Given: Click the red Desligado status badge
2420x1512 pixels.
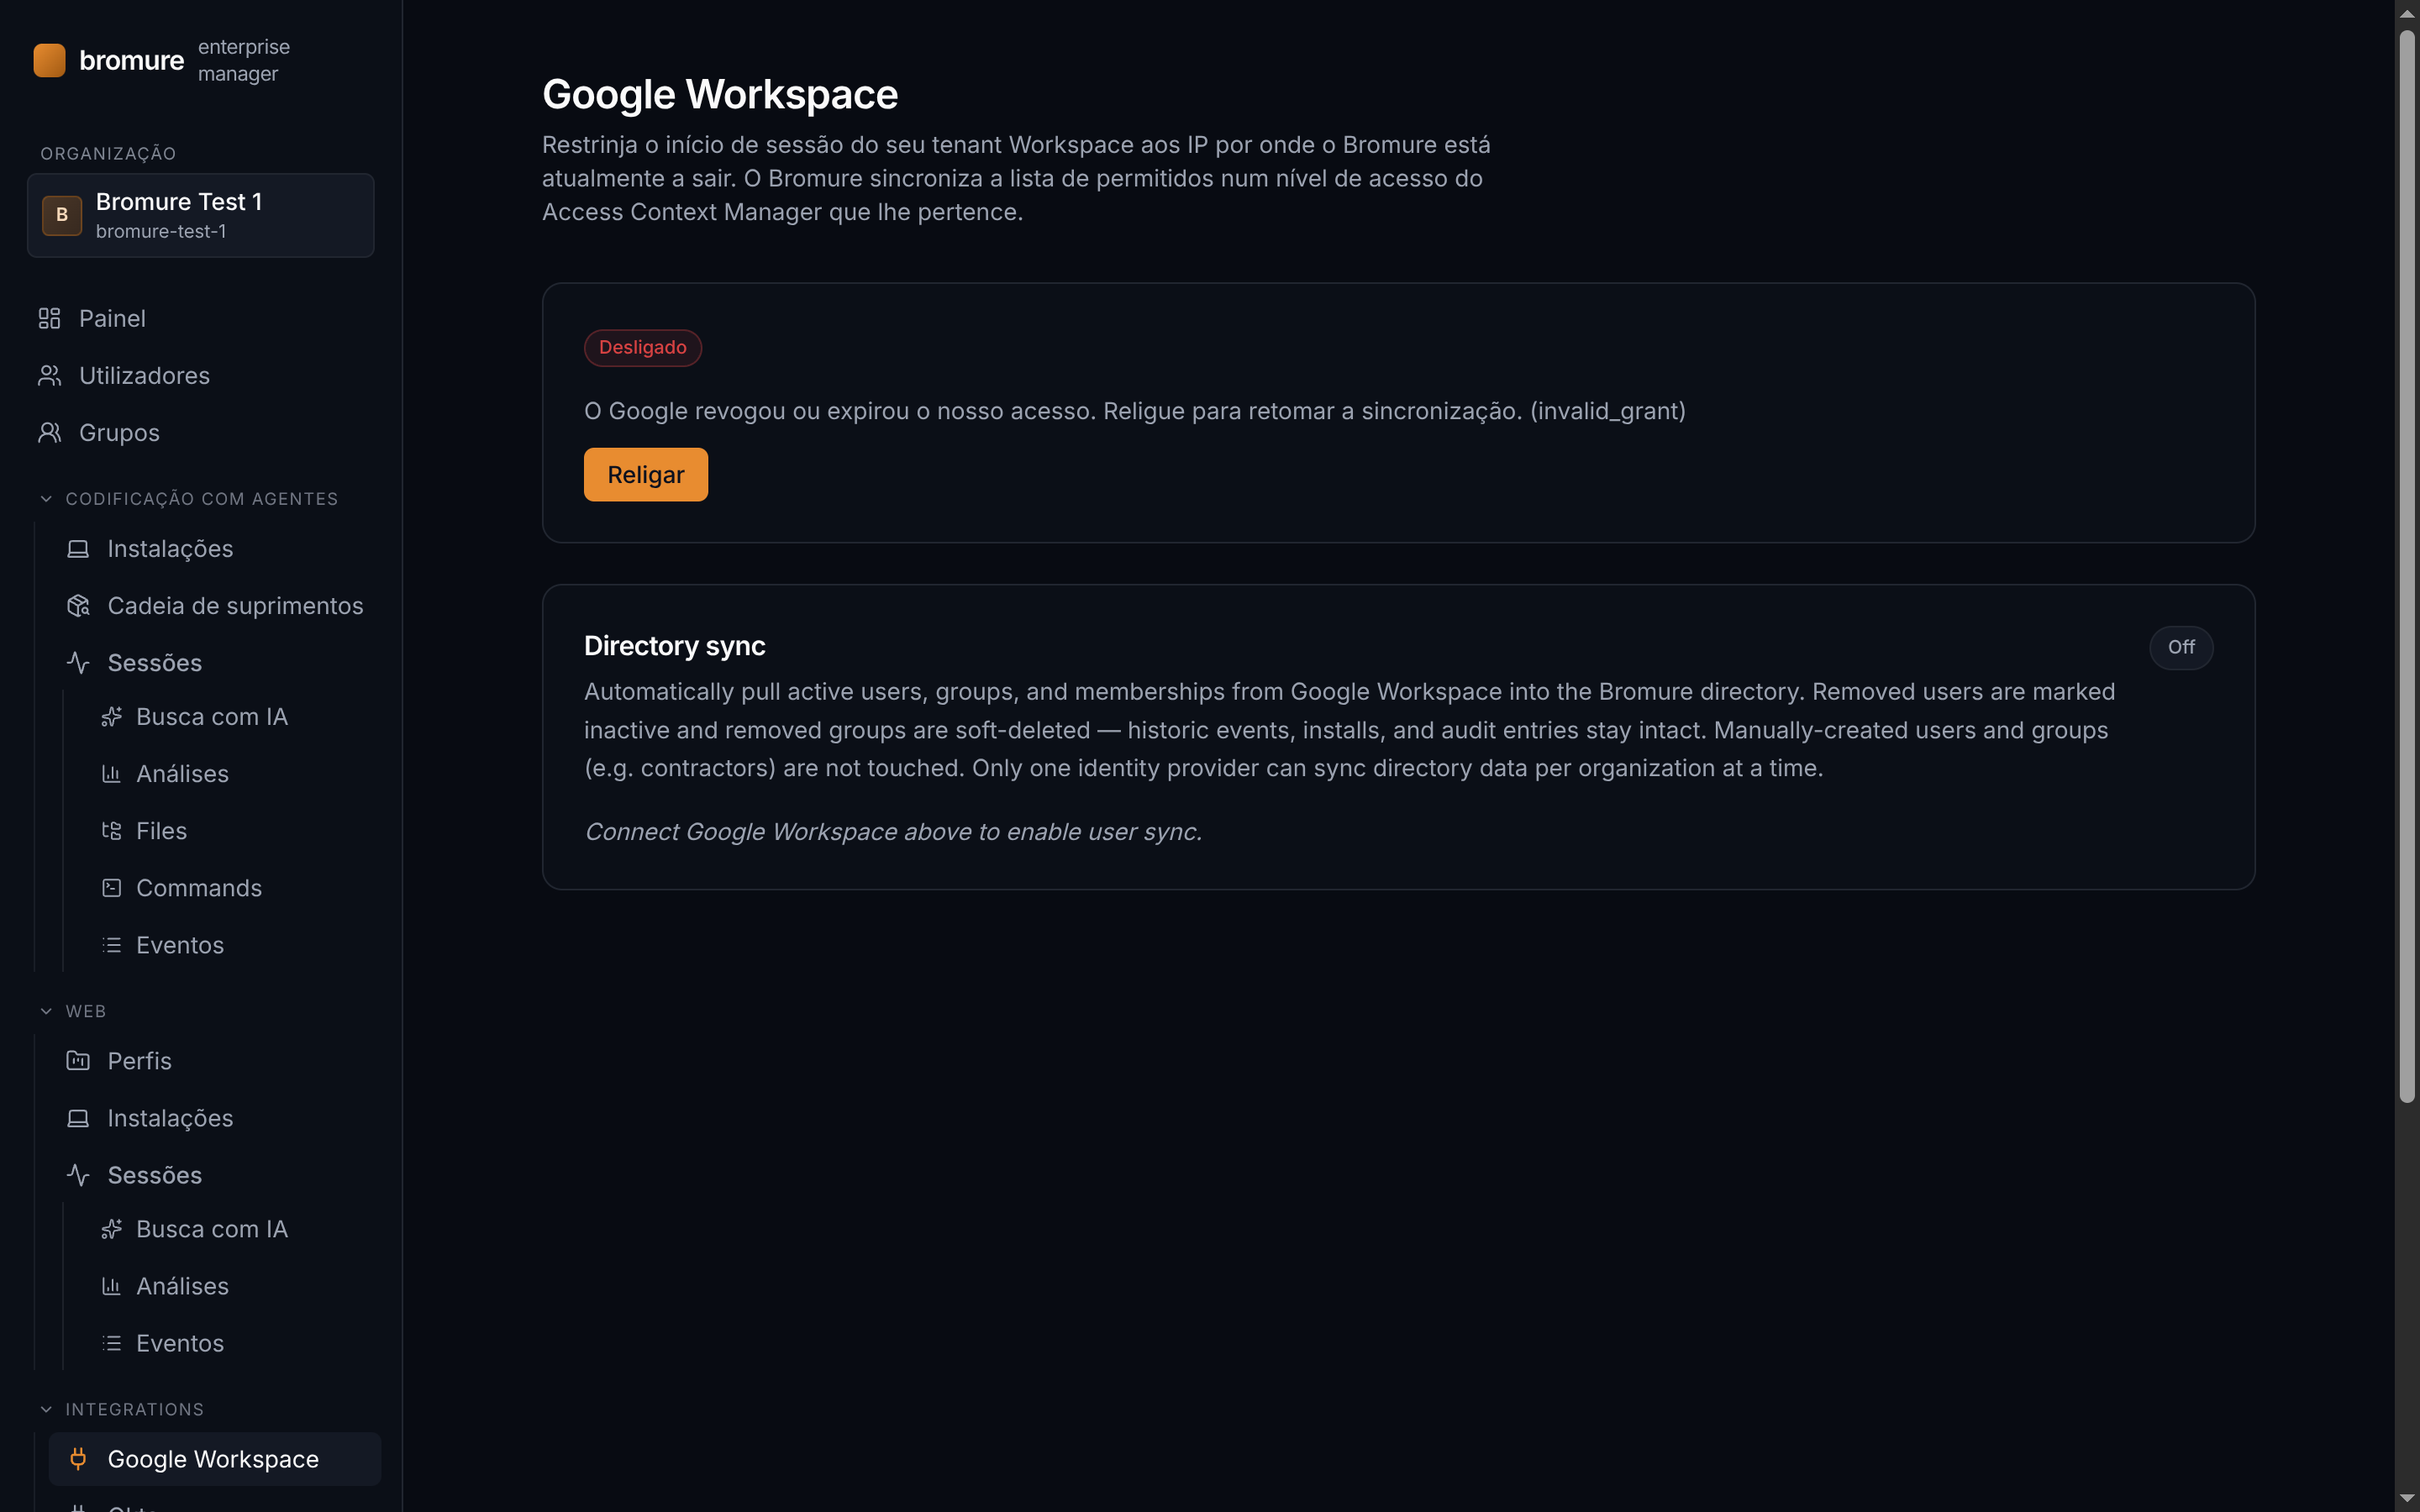Looking at the screenshot, I should pos(643,347).
